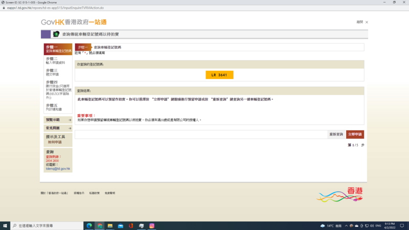
Task: Click the tdenq@td.gov.hk email link
Action: (58, 168)
